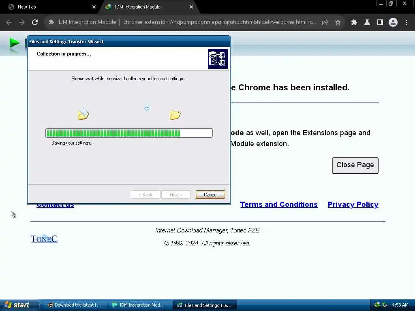Minimize the Chrome window

(381, 4)
